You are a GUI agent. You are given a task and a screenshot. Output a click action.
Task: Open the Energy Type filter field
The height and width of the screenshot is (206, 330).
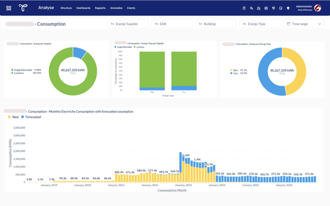pos(260,24)
